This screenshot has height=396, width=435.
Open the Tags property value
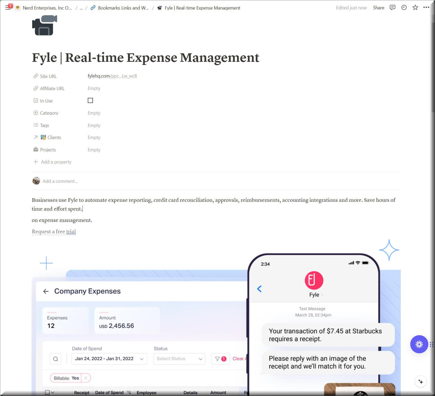click(x=94, y=125)
